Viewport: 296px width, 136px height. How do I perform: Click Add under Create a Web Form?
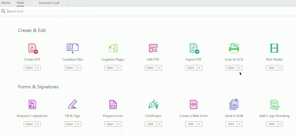point(191,124)
